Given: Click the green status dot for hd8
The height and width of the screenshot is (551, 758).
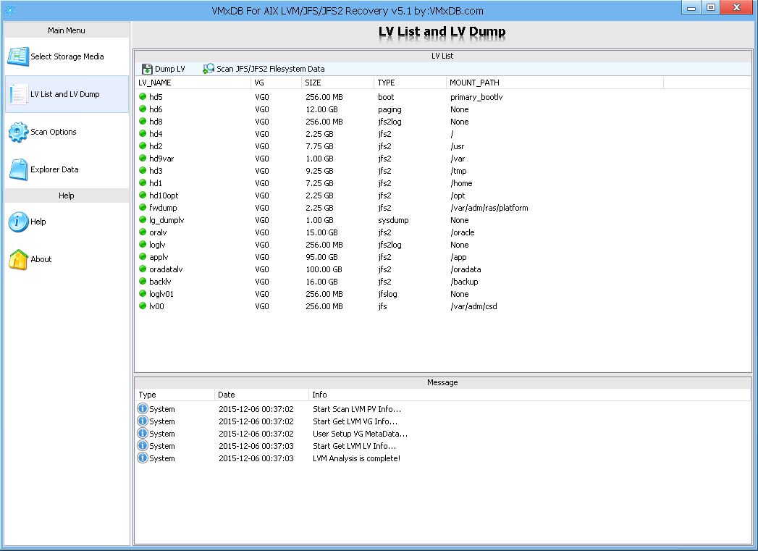Looking at the screenshot, I should coord(143,122).
